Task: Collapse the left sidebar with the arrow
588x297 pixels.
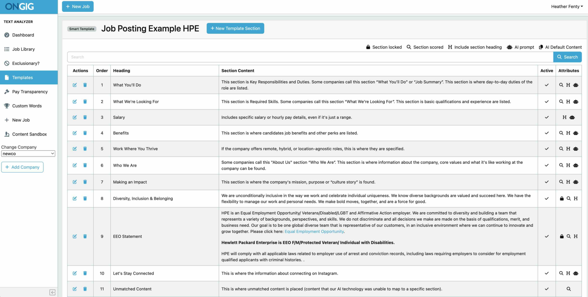Action: coord(53,292)
